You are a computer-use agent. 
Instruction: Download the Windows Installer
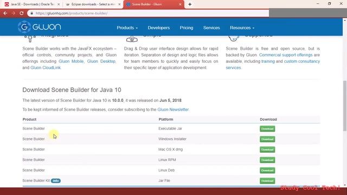pyautogui.click(x=267, y=139)
